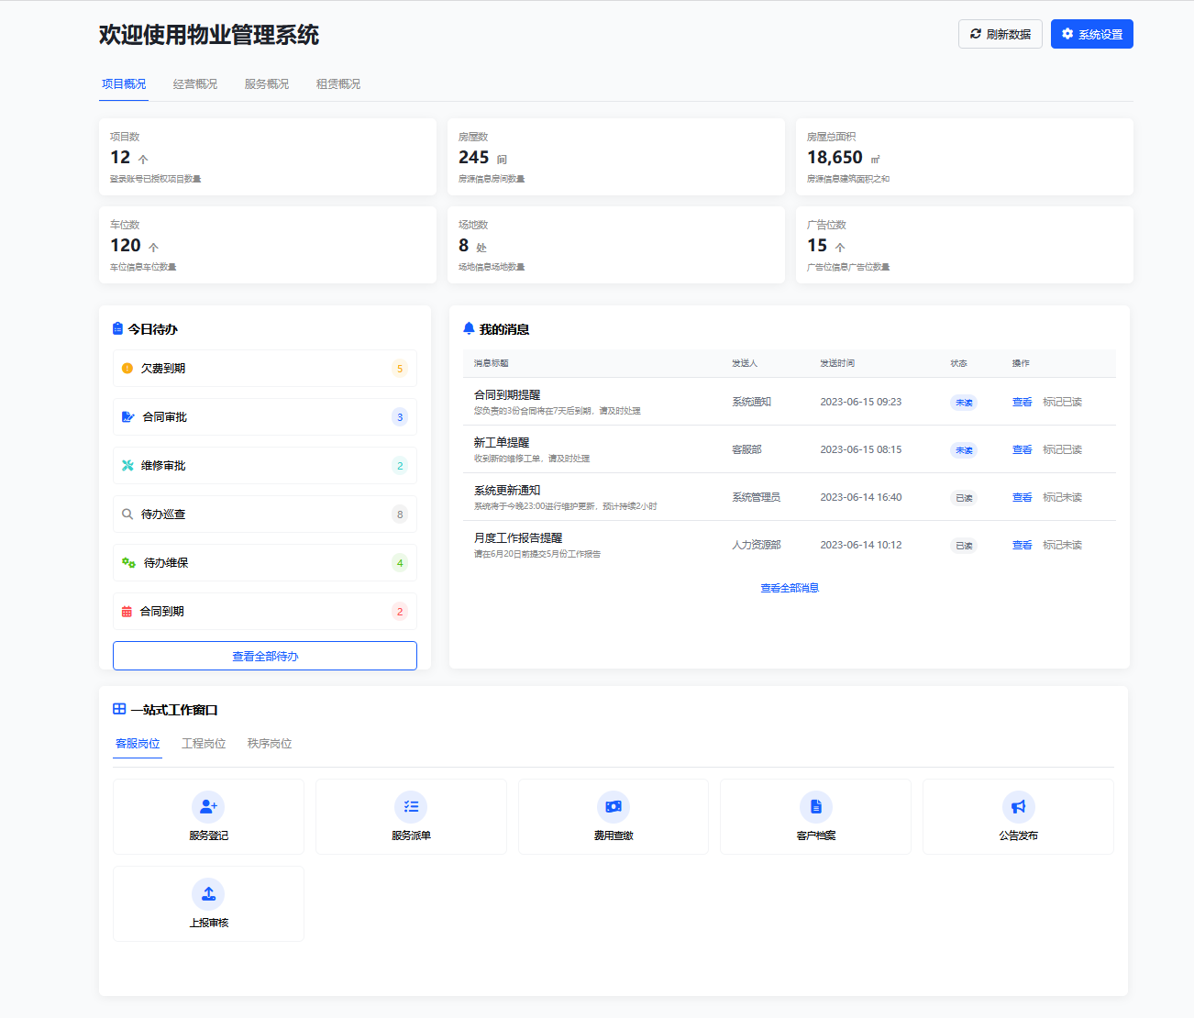Viewport: 1194px width, 1018px height.
Task: Click the bell icon beside 我的消息
Action: click(x=469, y=328)
